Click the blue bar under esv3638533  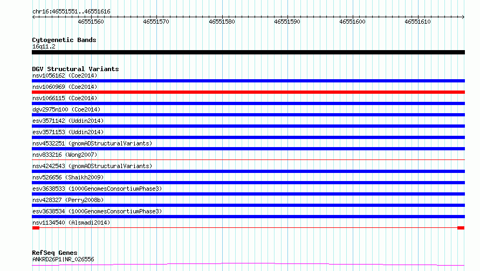coord(248,194)
